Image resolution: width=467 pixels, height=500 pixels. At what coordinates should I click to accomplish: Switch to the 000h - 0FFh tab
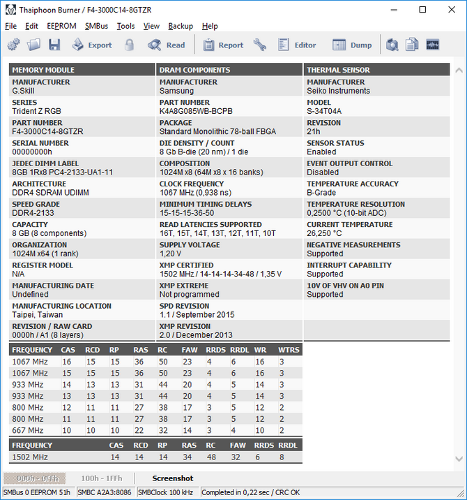click(34, 478)
